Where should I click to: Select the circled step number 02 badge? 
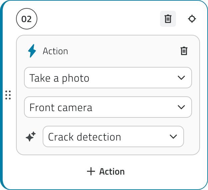[x=27, y=19]
